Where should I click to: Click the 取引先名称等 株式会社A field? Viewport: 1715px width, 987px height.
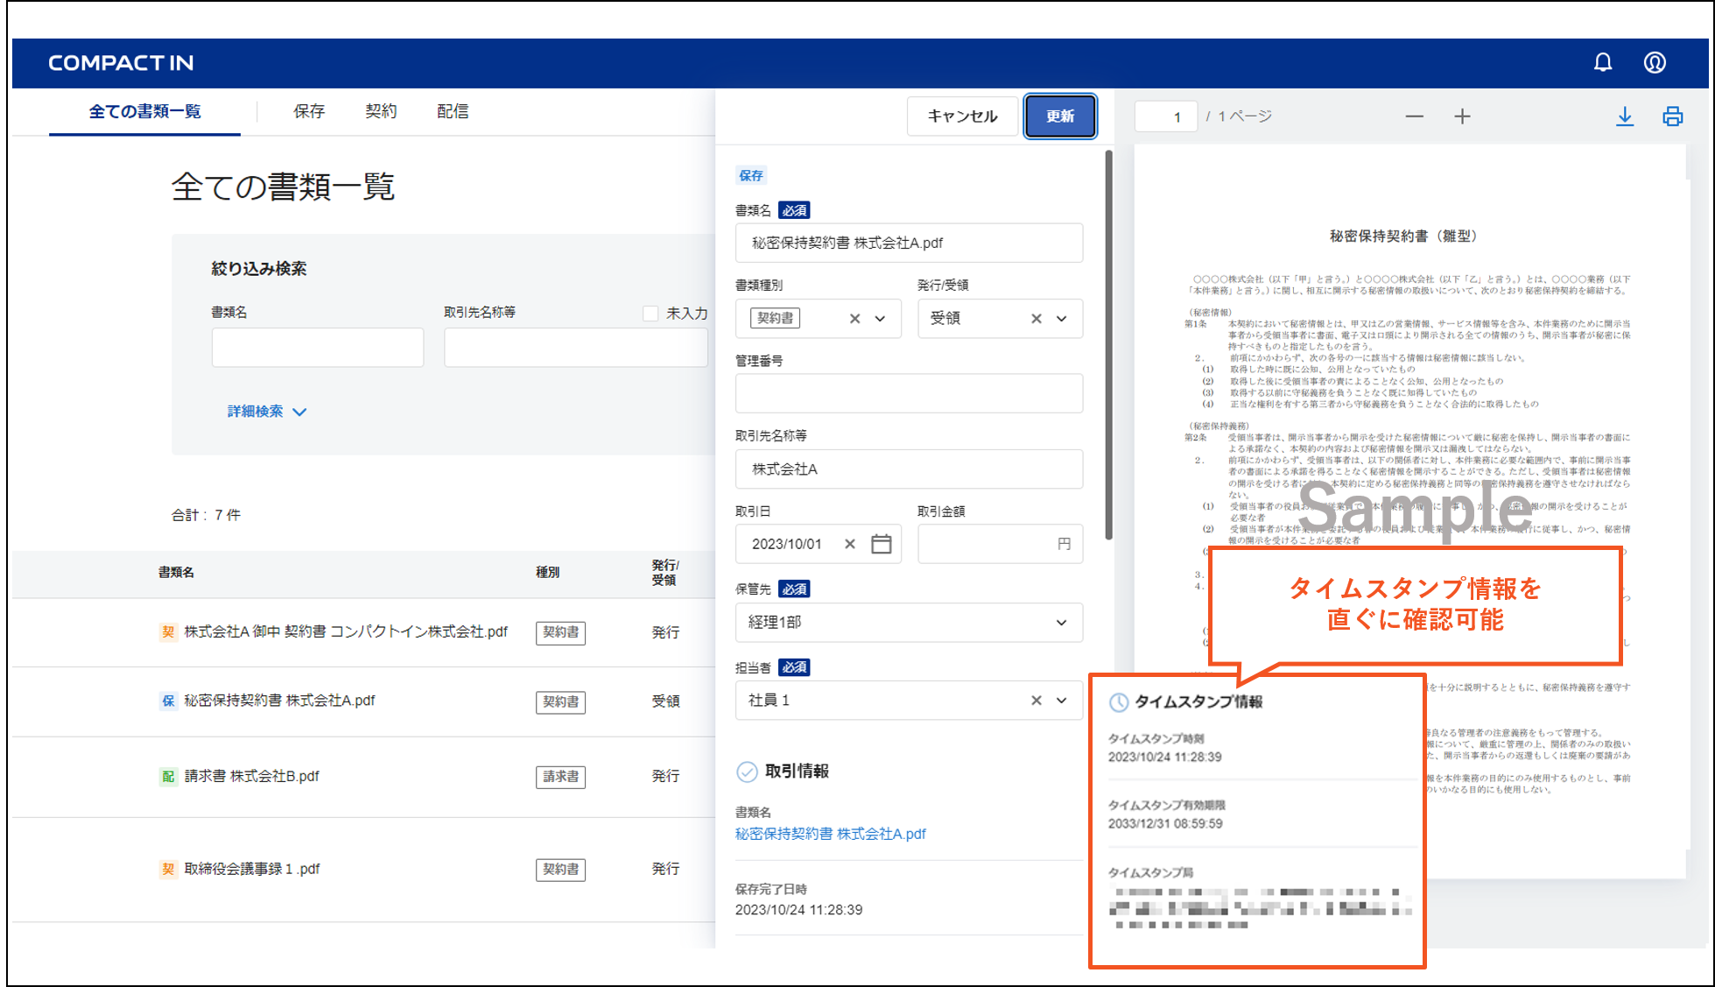coord(909,469)
